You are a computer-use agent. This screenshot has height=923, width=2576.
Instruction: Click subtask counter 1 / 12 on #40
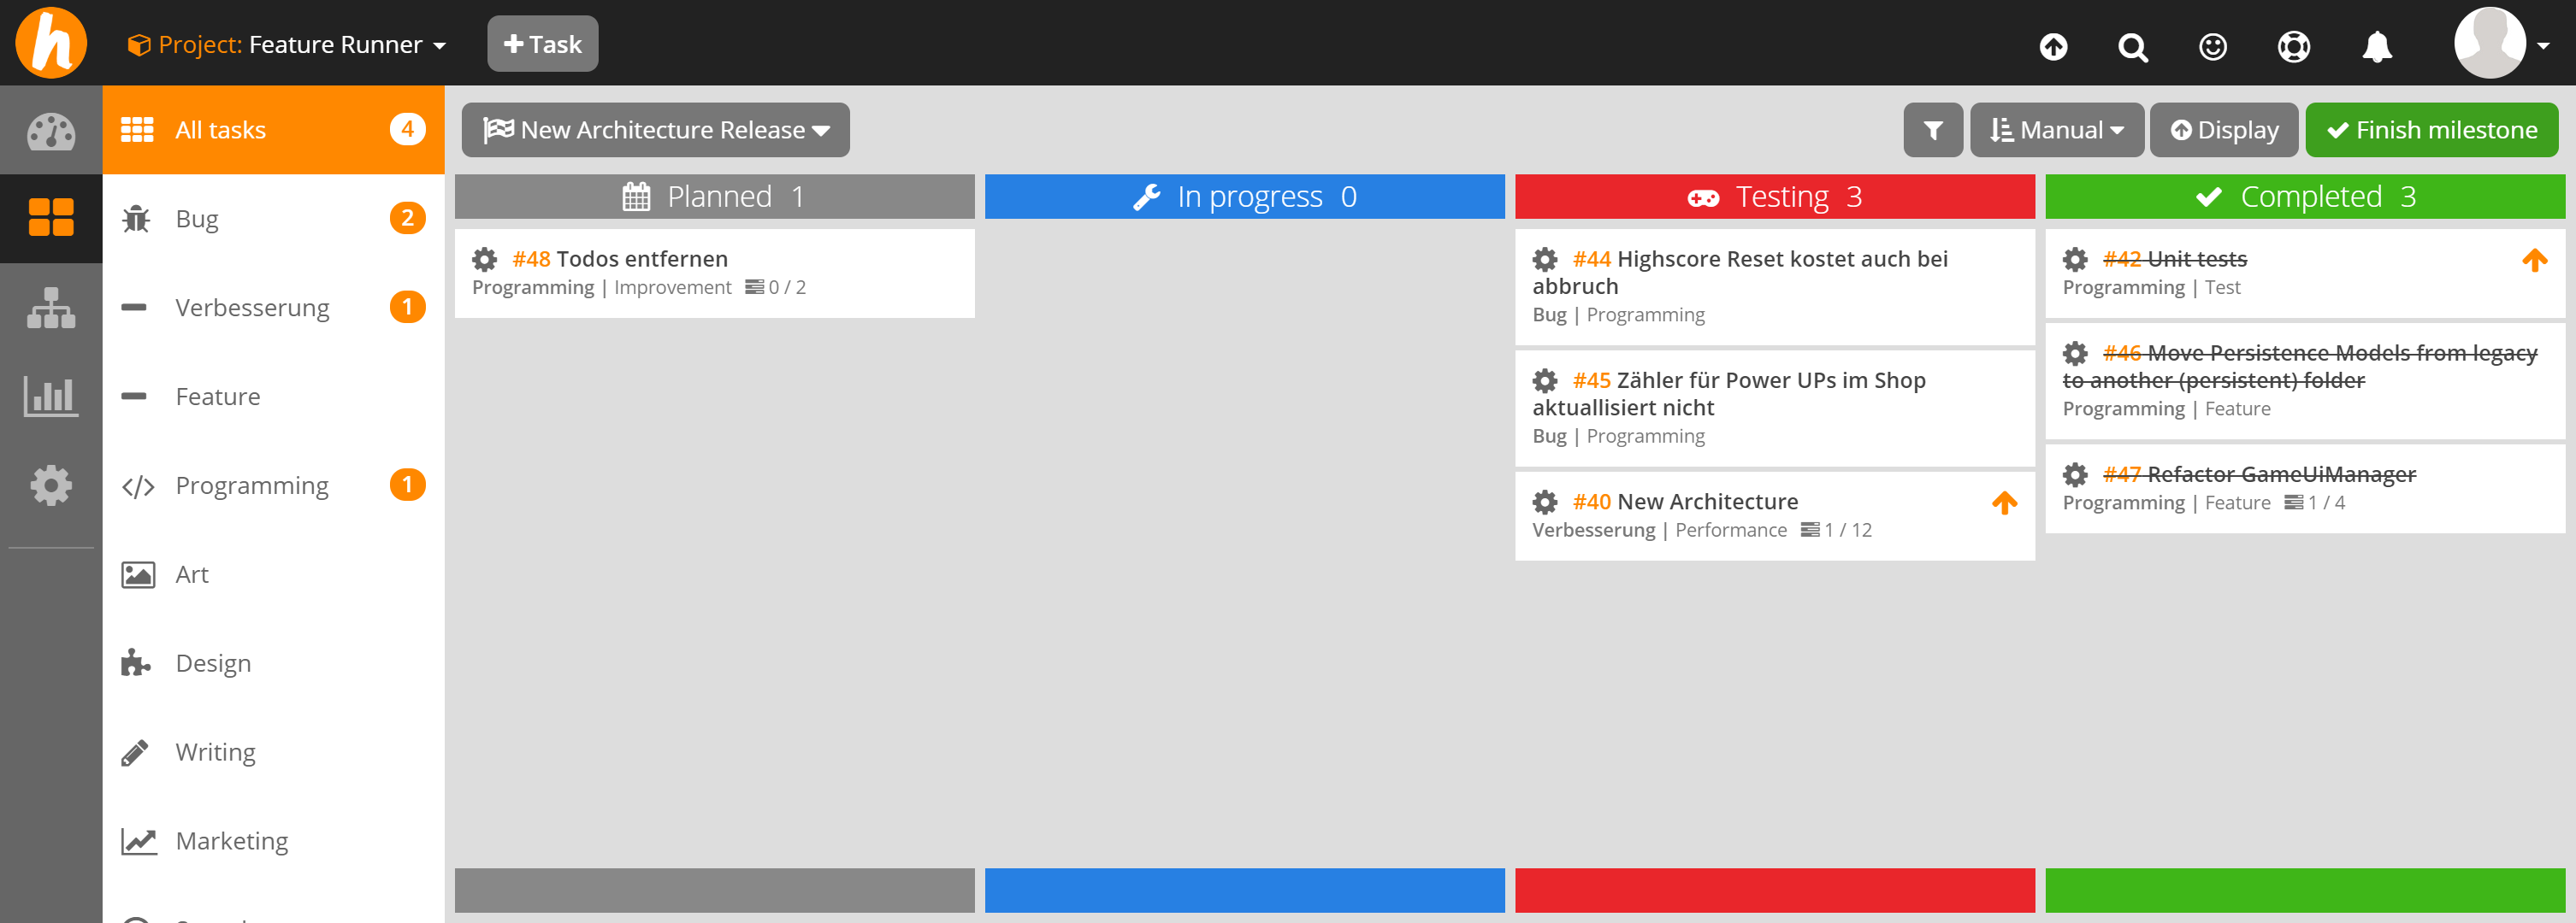pos(1836,531)
